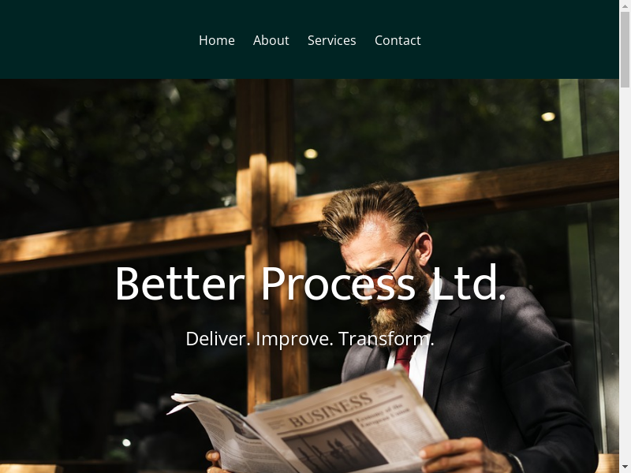The image size is (631, 473).
Task: Click 'Transform.' in the tagline
Action: [386, 339]
